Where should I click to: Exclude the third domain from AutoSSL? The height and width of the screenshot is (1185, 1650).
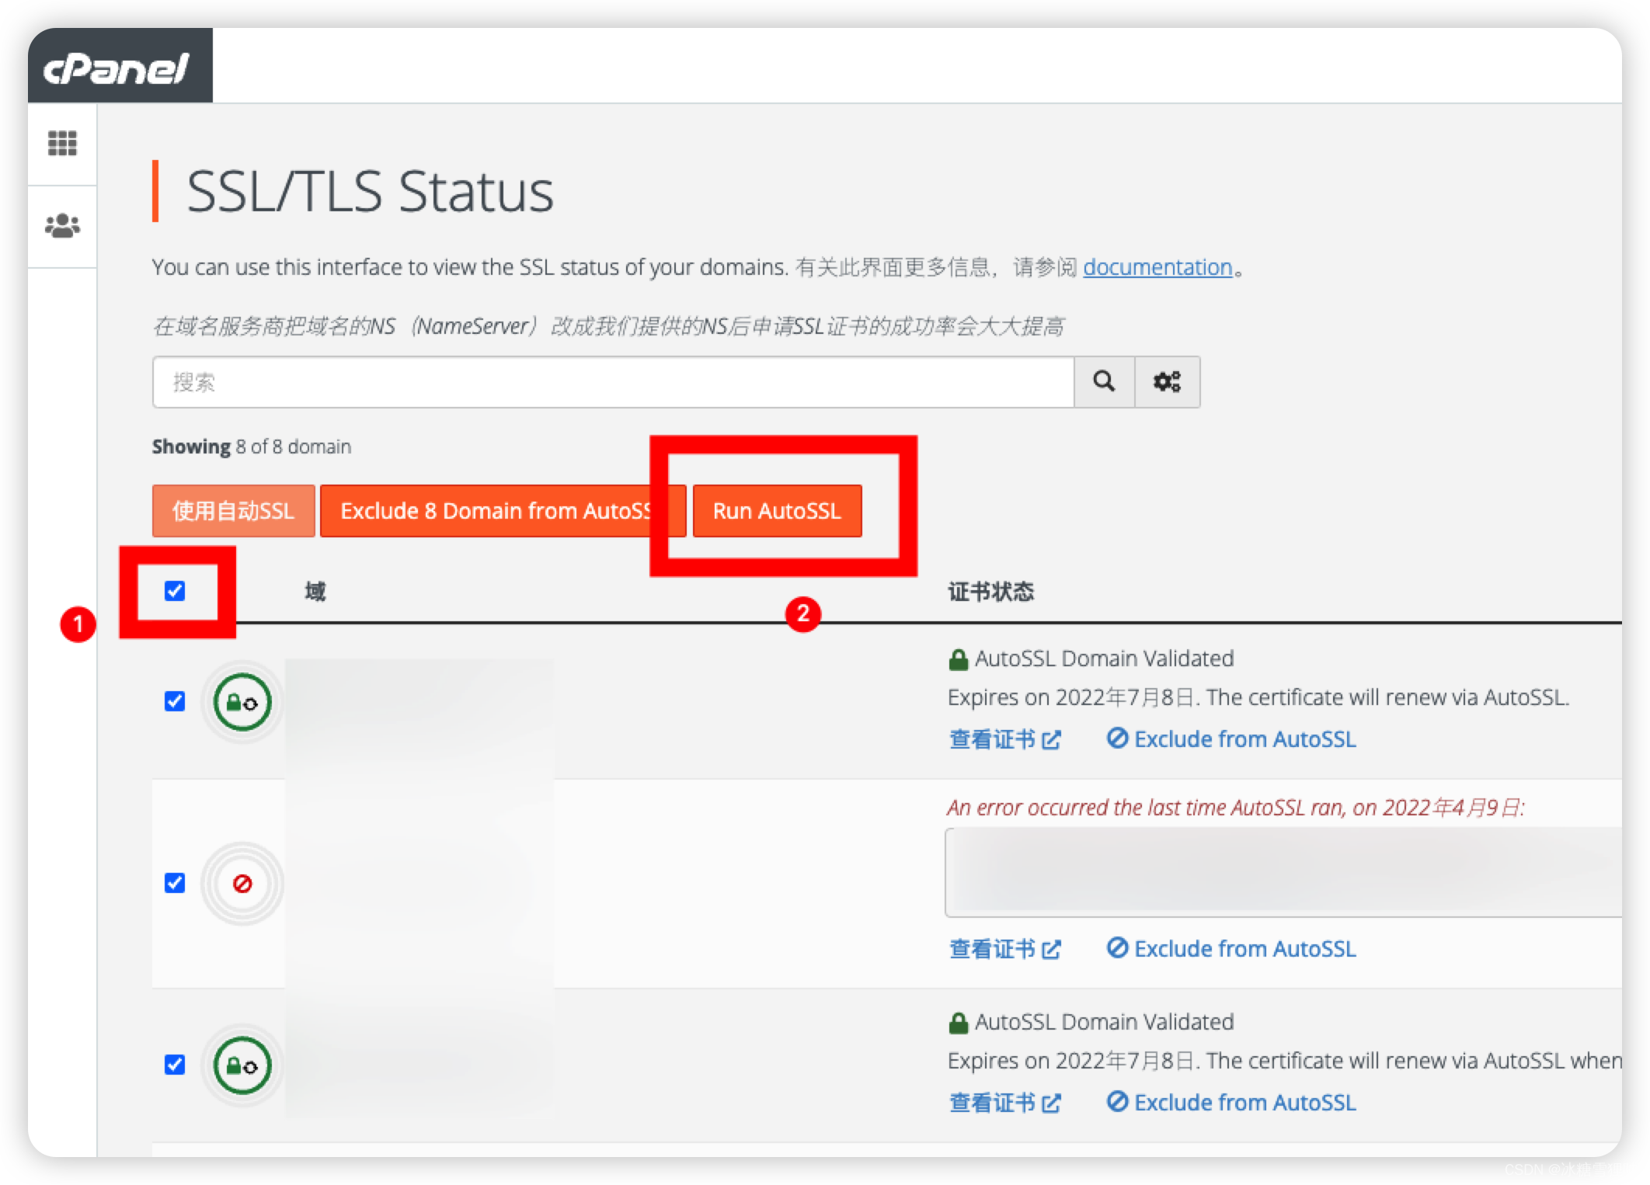pos(1231,1103)
